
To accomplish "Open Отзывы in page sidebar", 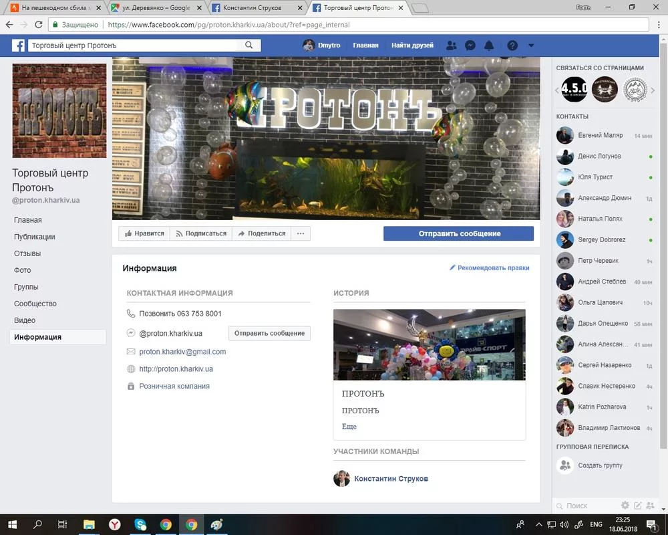I will tap(27, 253).
